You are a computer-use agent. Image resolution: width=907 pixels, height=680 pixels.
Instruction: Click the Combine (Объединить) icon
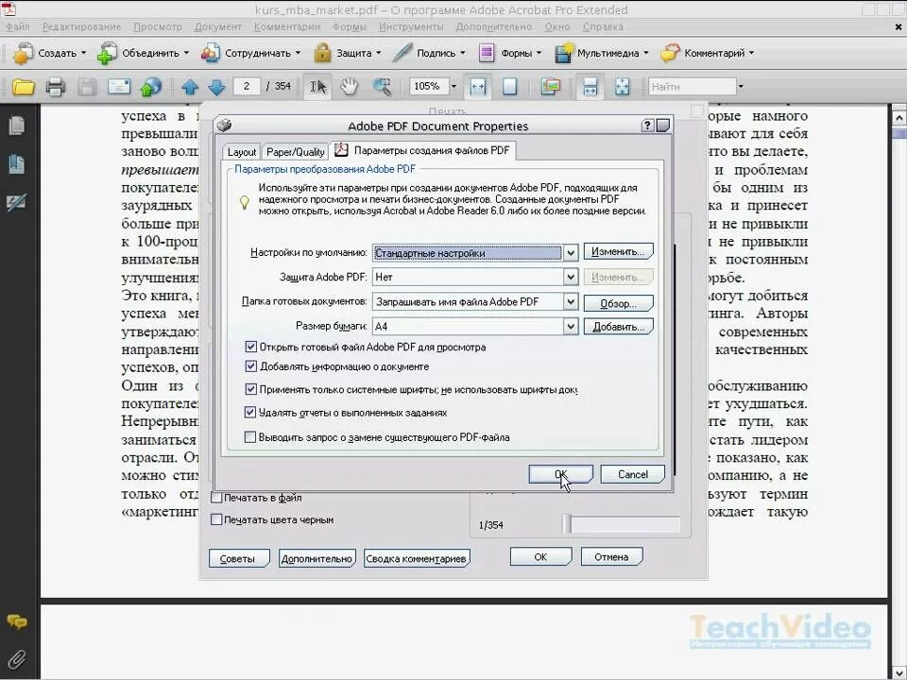[107, 53]
